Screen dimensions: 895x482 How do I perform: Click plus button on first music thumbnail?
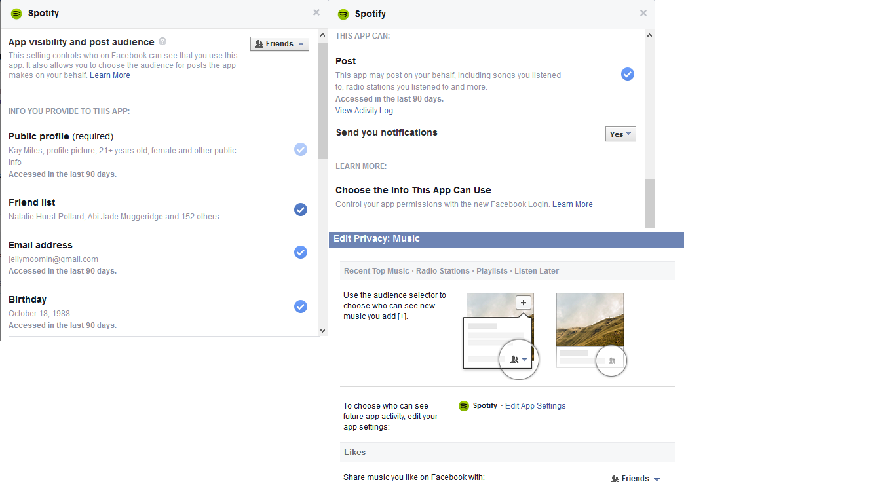523,303
